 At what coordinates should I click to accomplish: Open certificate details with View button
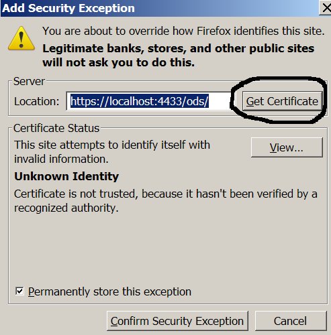pos(287,147)
